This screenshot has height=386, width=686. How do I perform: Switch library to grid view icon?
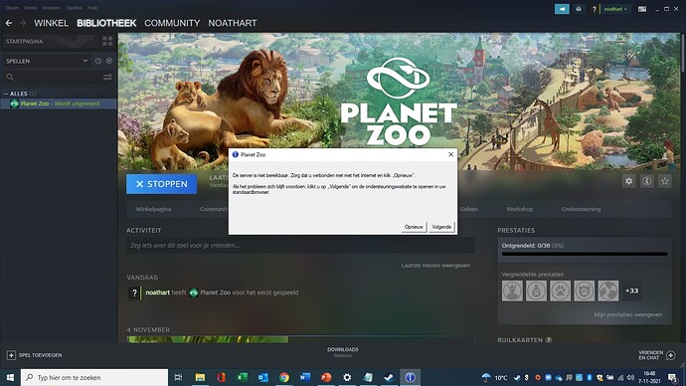107,41
